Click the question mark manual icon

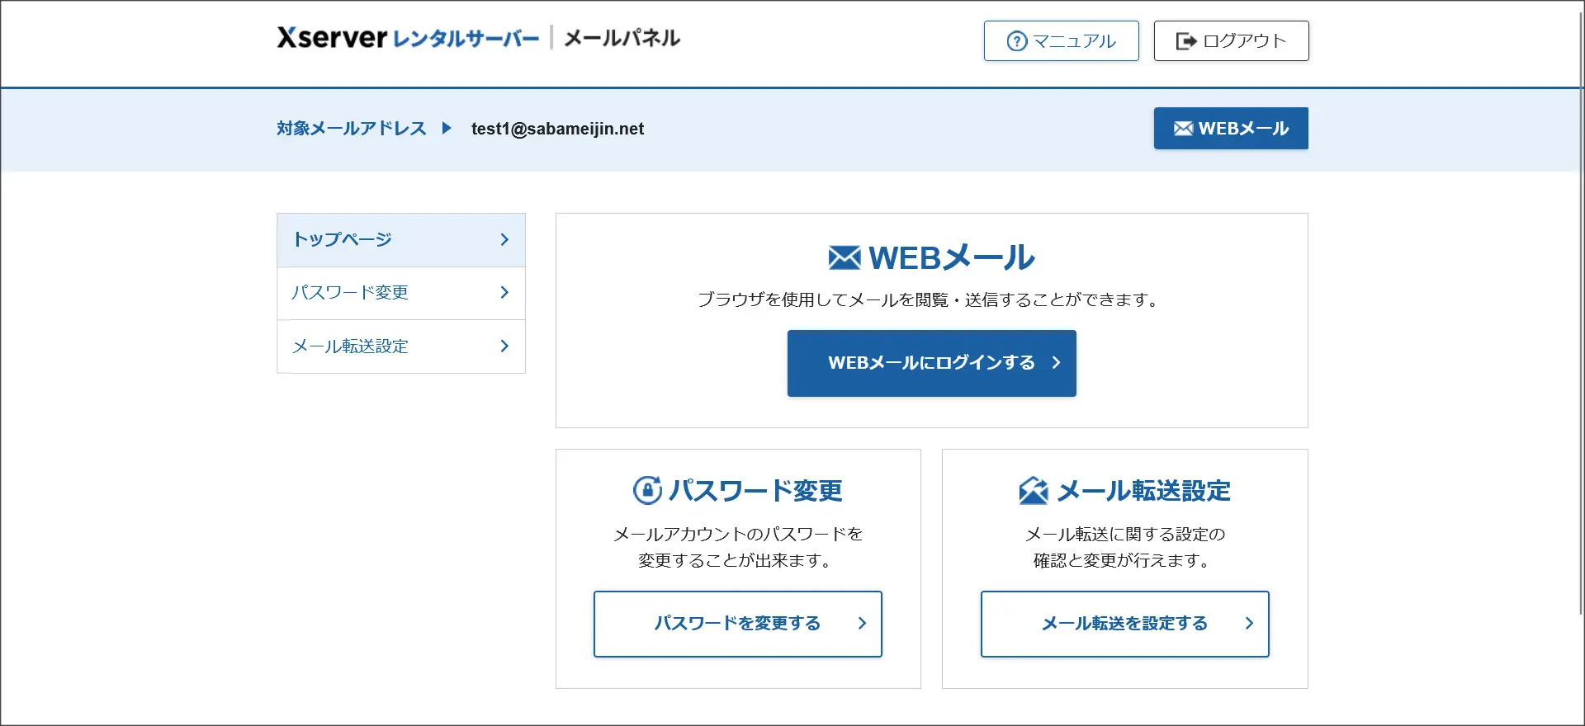click(x=1017, y=41)
